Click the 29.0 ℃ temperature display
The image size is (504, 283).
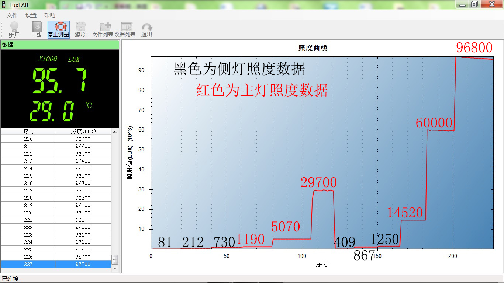click(52, 111)
